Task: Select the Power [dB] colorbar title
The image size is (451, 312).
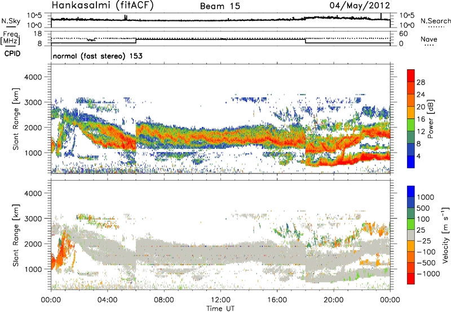Action: 430,119
